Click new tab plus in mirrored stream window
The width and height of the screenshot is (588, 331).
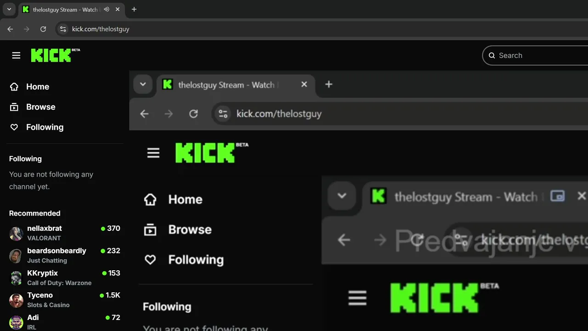pos(328,85)
